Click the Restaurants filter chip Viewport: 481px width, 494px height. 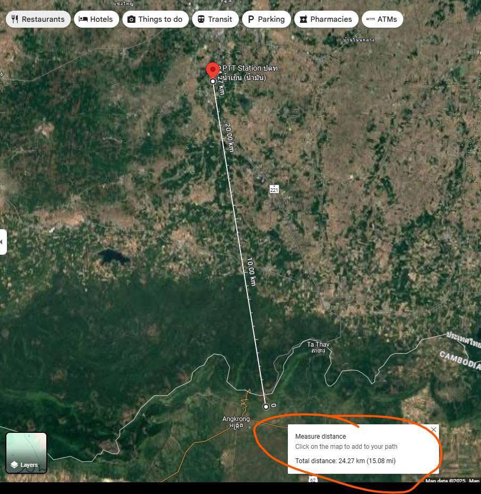click(38, 19)
